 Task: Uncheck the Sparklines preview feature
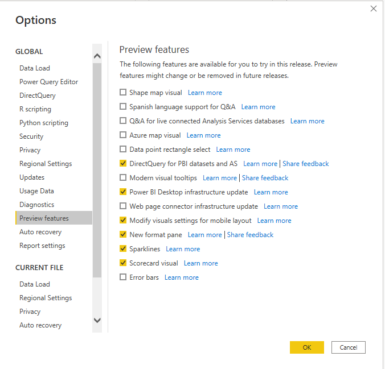pyautogui.click(x=123, y=248)
